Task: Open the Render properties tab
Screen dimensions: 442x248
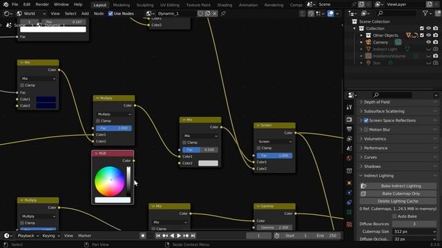Action: [x=349, y=119]
